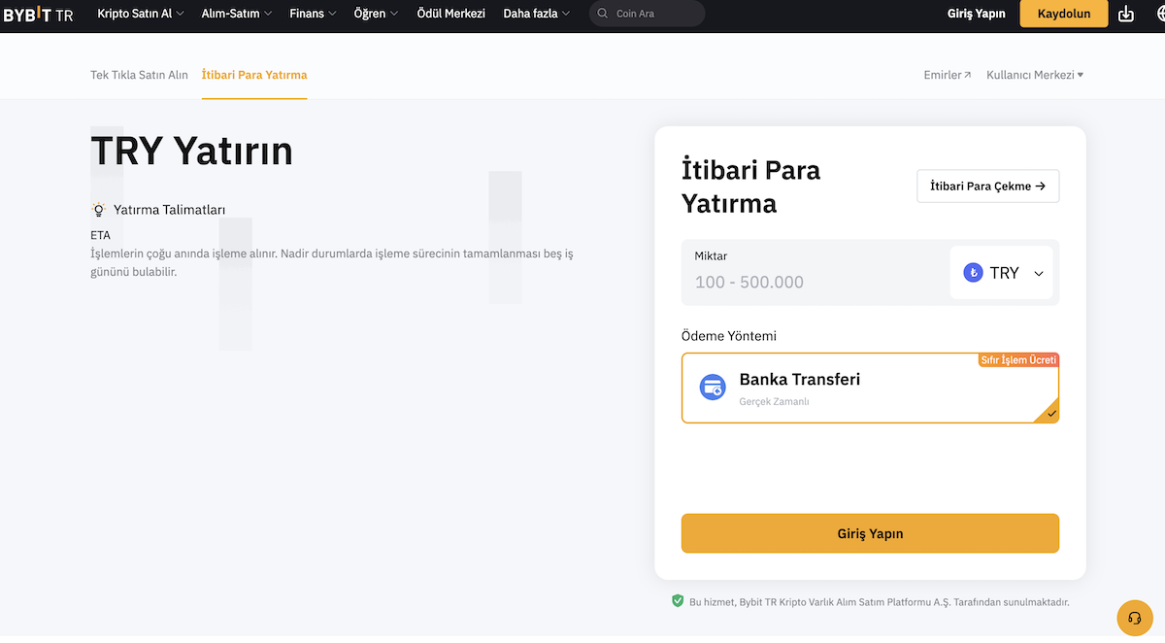Open the Finans menu
The width and height of the screenshot is (1165, 643).
(x=312, y=14)
